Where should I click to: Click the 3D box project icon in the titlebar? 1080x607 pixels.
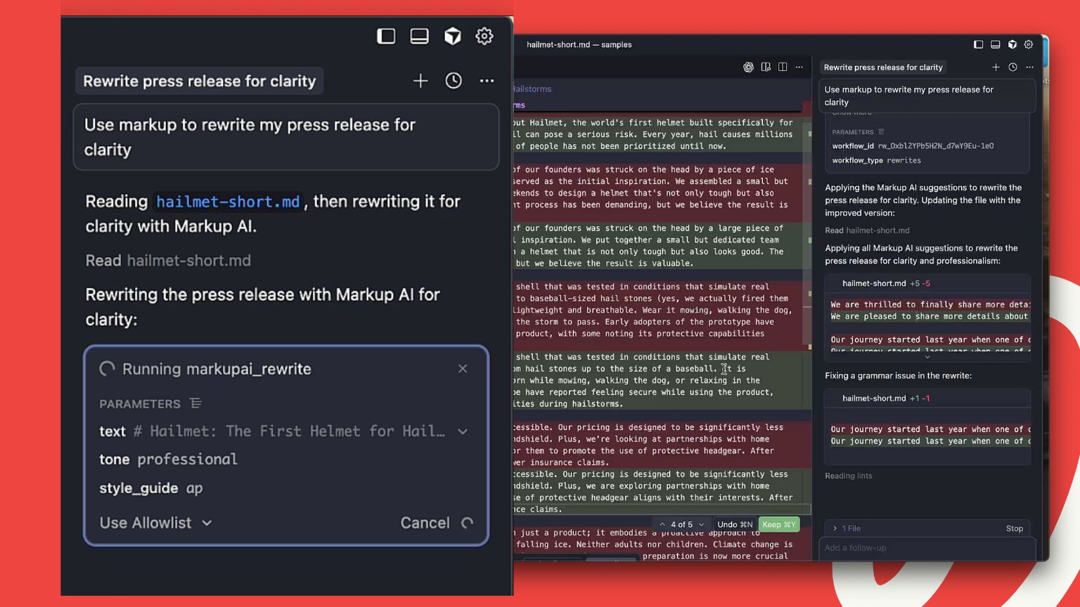453,36
